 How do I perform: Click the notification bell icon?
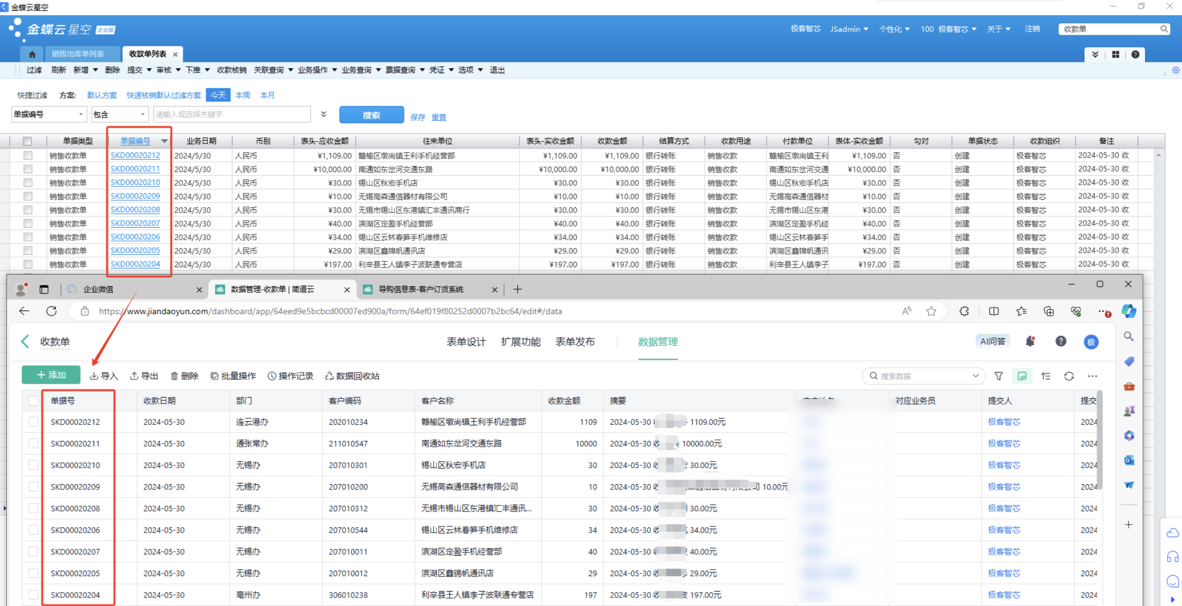[1030, 341]
